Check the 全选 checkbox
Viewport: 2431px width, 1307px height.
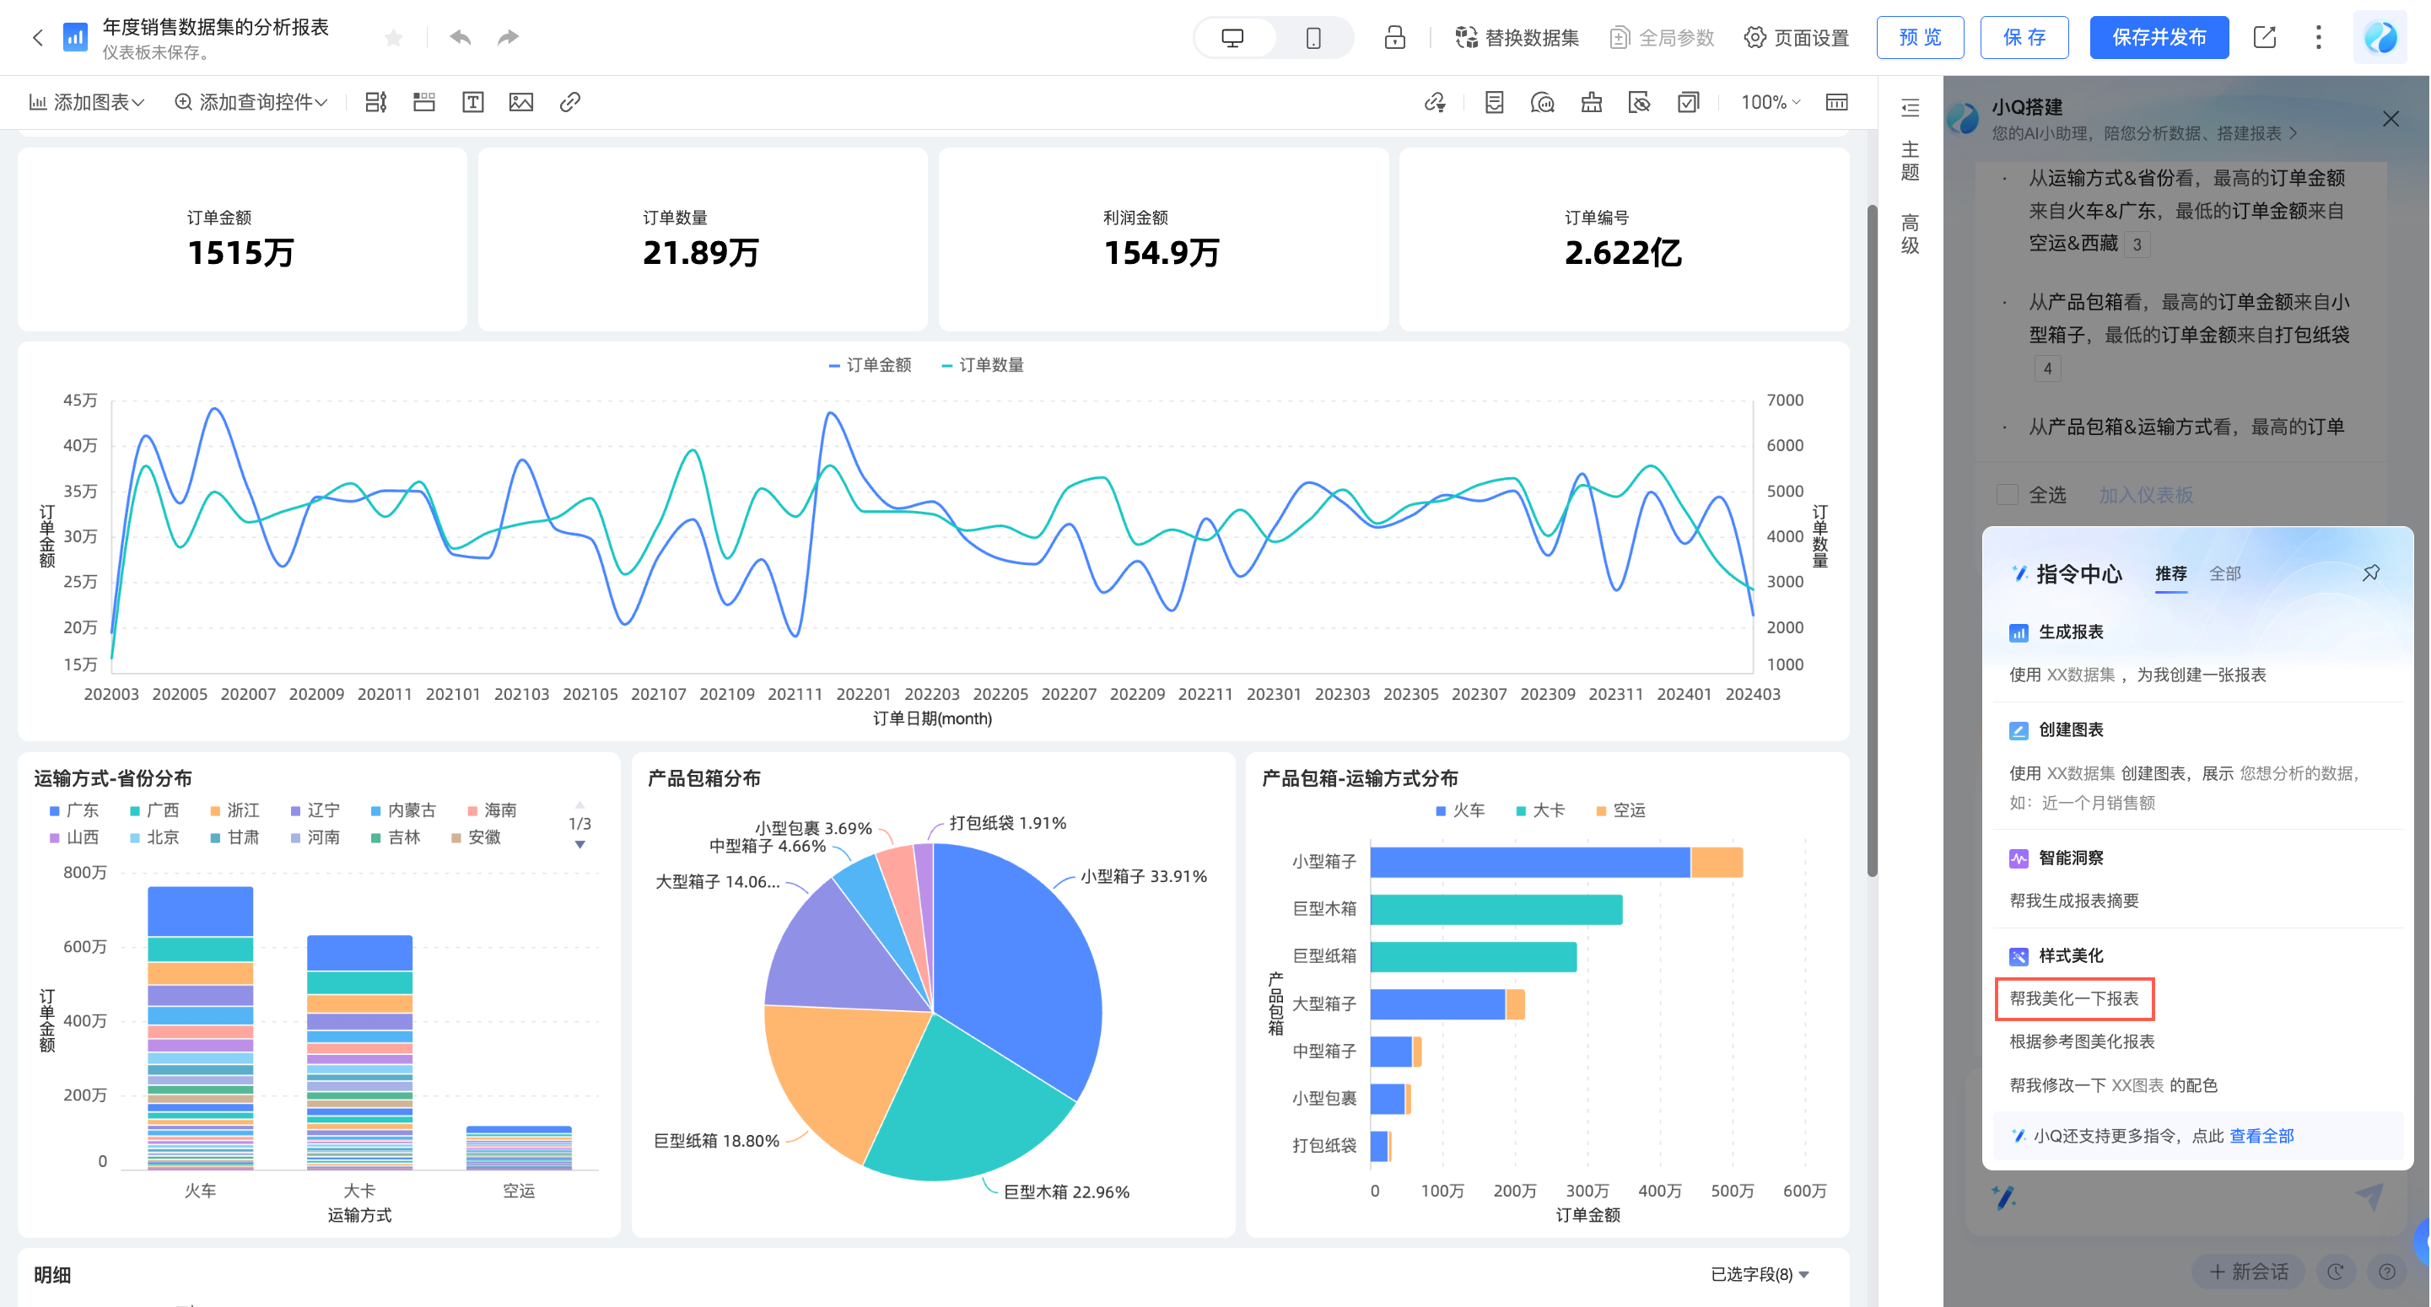coord(2008,494)
